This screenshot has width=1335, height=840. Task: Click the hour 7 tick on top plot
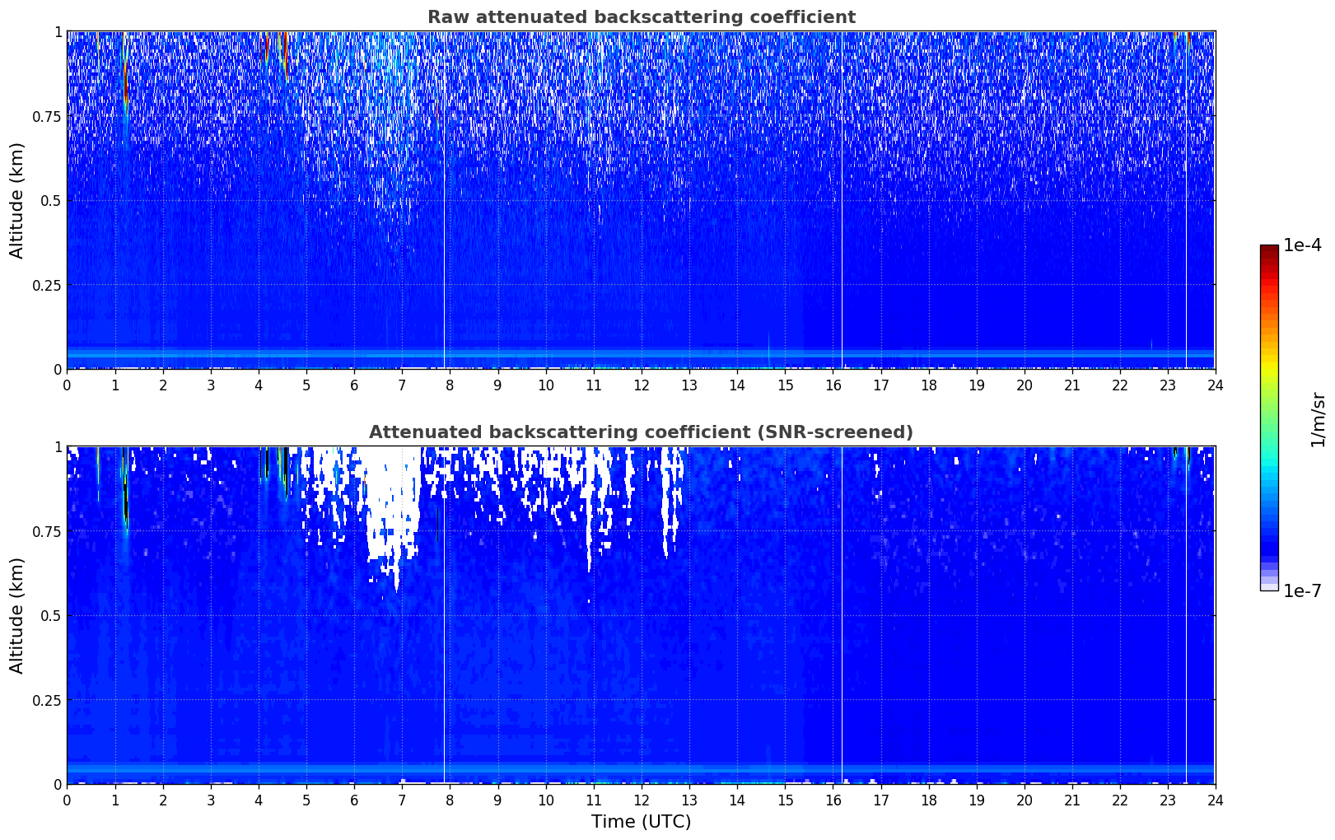[402, 385]
